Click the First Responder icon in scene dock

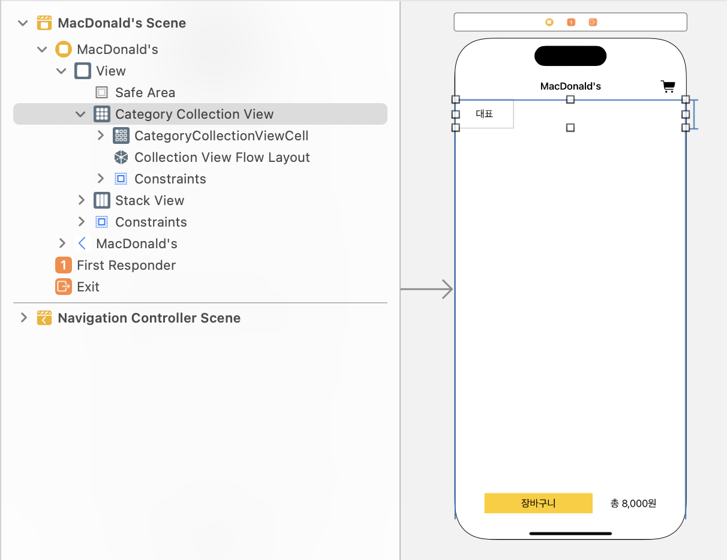pos(571,22)
